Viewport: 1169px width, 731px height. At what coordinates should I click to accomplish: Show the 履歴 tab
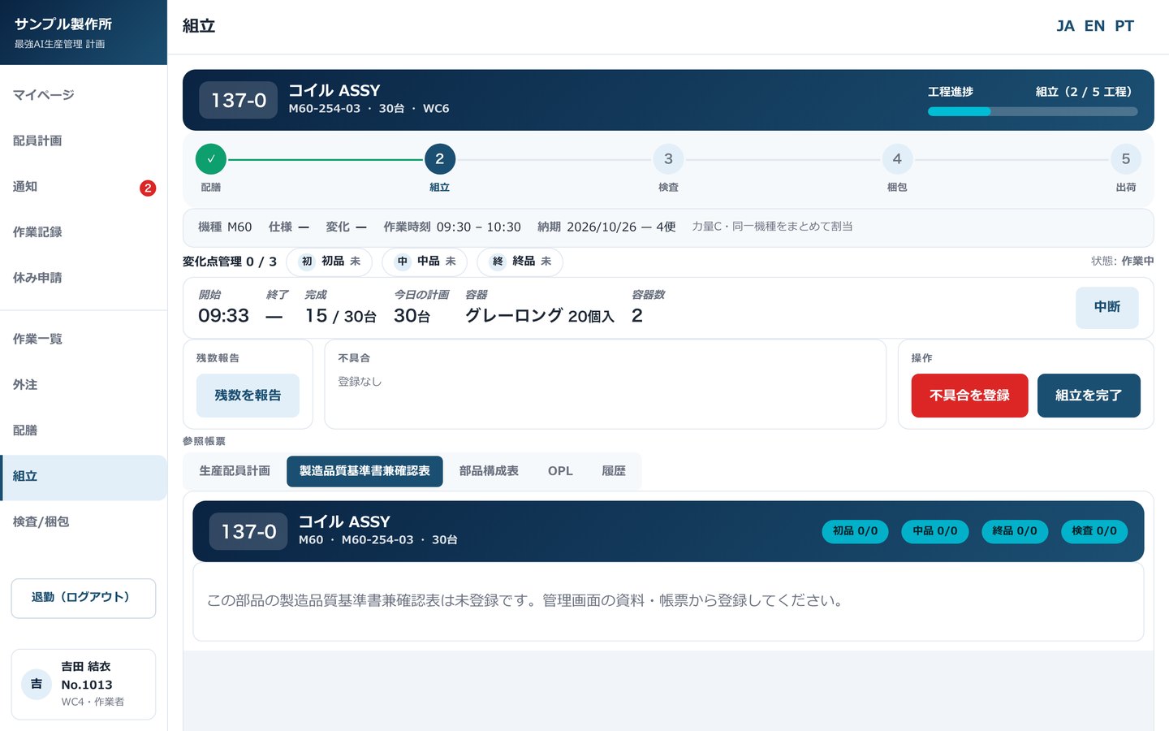614,471
